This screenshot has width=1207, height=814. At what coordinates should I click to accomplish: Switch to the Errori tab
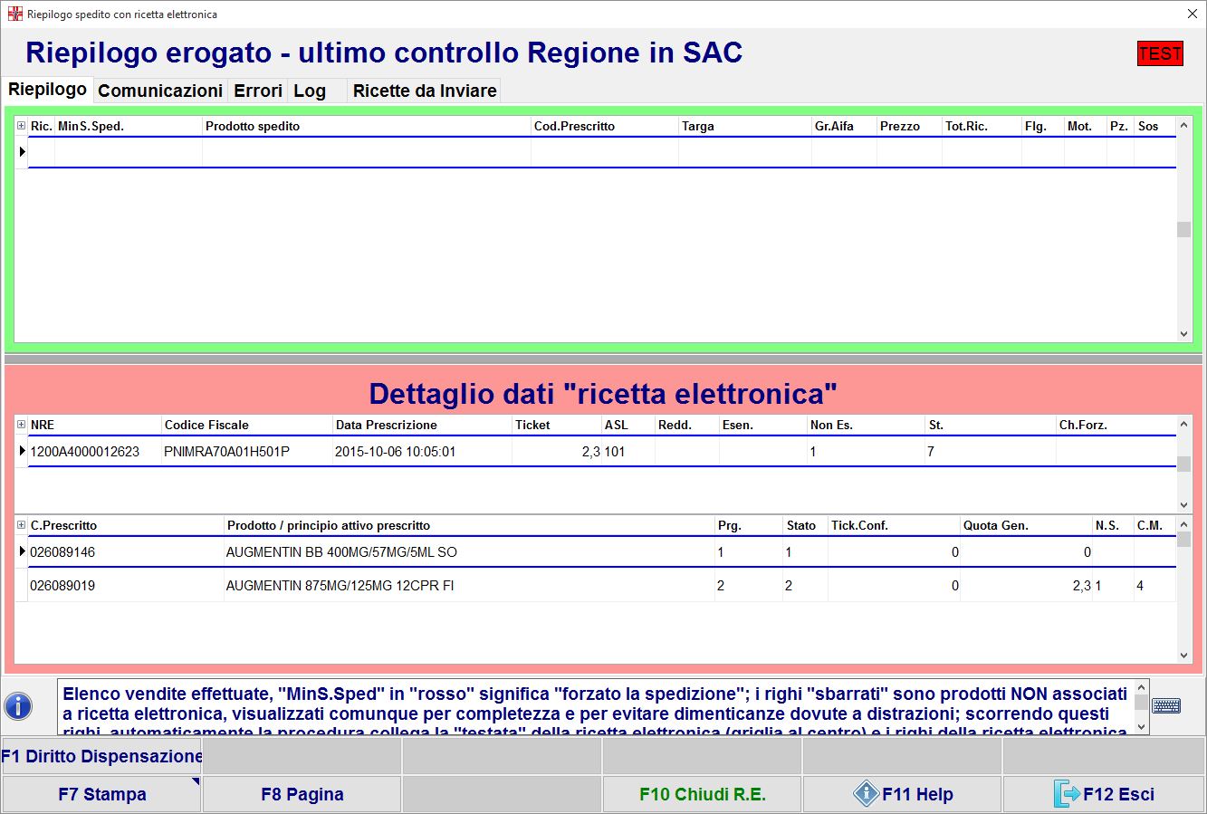click(258, 91)
